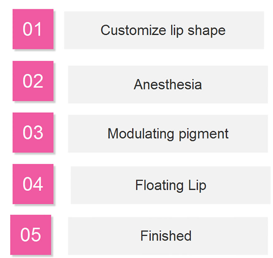Select the pink 02 step square
The width and height of the screenshot is (273, 258).
tap(33, 81)
